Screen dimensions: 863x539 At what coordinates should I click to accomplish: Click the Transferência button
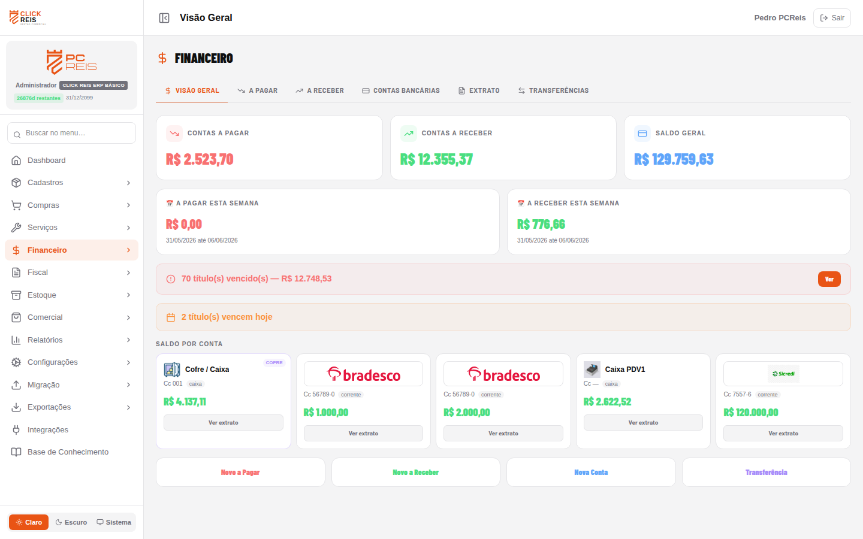pyautogui.click(x=767, y=473)
